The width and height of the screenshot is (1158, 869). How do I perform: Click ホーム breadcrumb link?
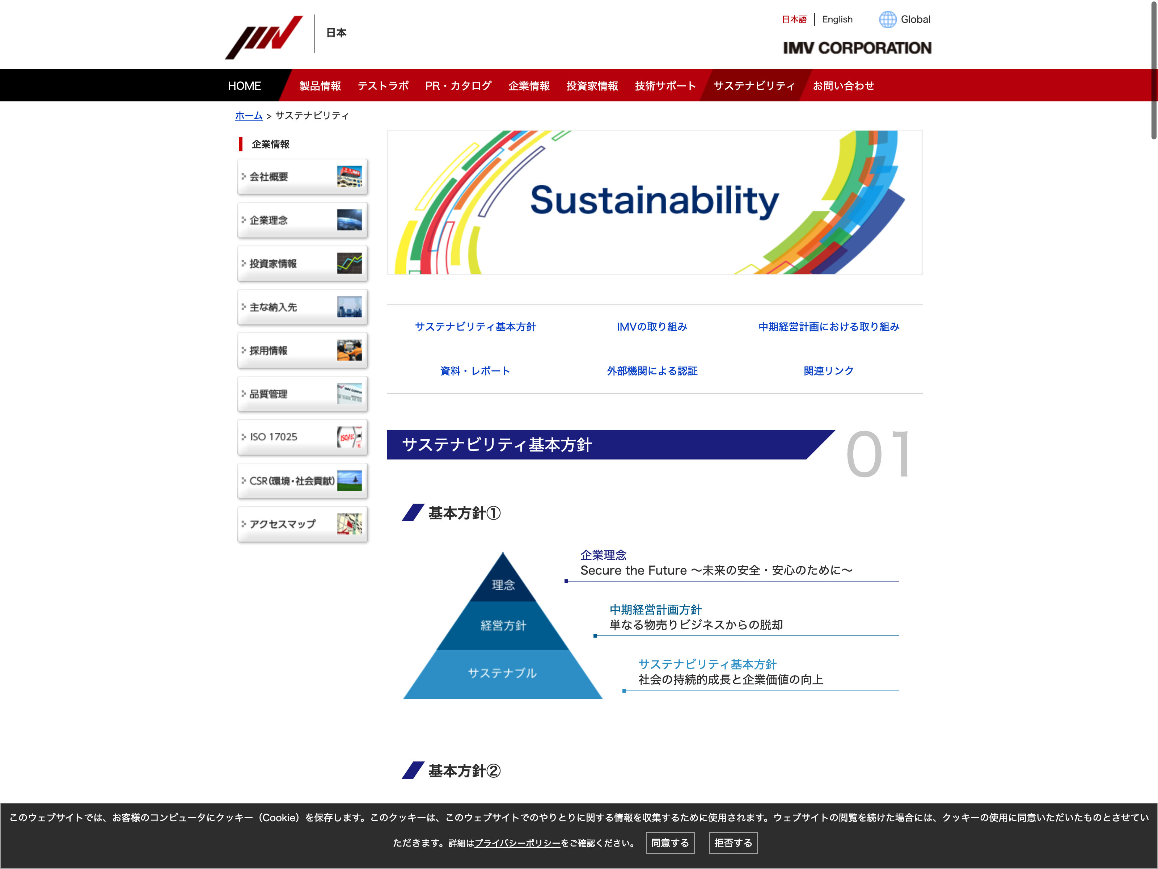[x=249, y=116]
